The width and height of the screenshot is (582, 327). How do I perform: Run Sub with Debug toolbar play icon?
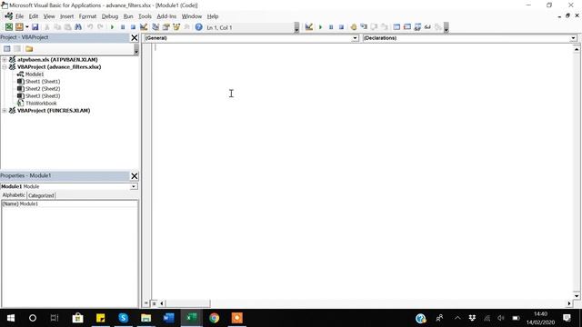[x=320, y=27]
